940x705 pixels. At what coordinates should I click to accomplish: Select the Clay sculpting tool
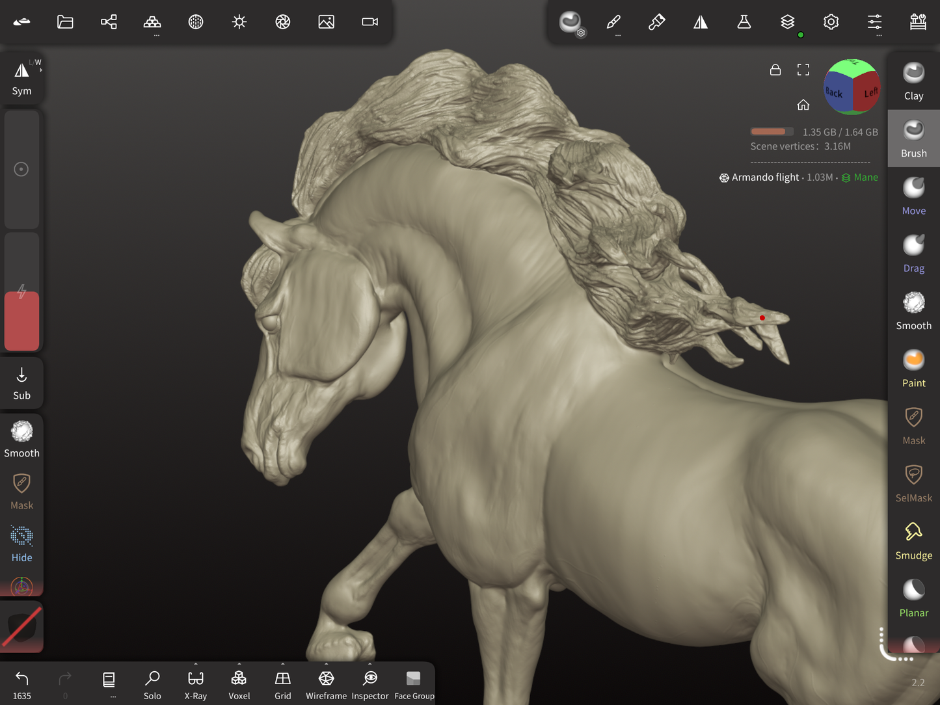click(x=913, y=81)
